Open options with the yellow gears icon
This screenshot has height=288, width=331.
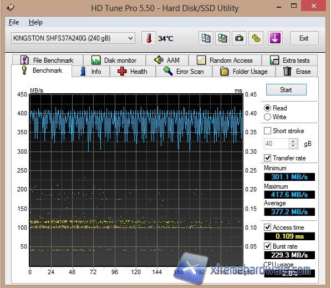256,38
